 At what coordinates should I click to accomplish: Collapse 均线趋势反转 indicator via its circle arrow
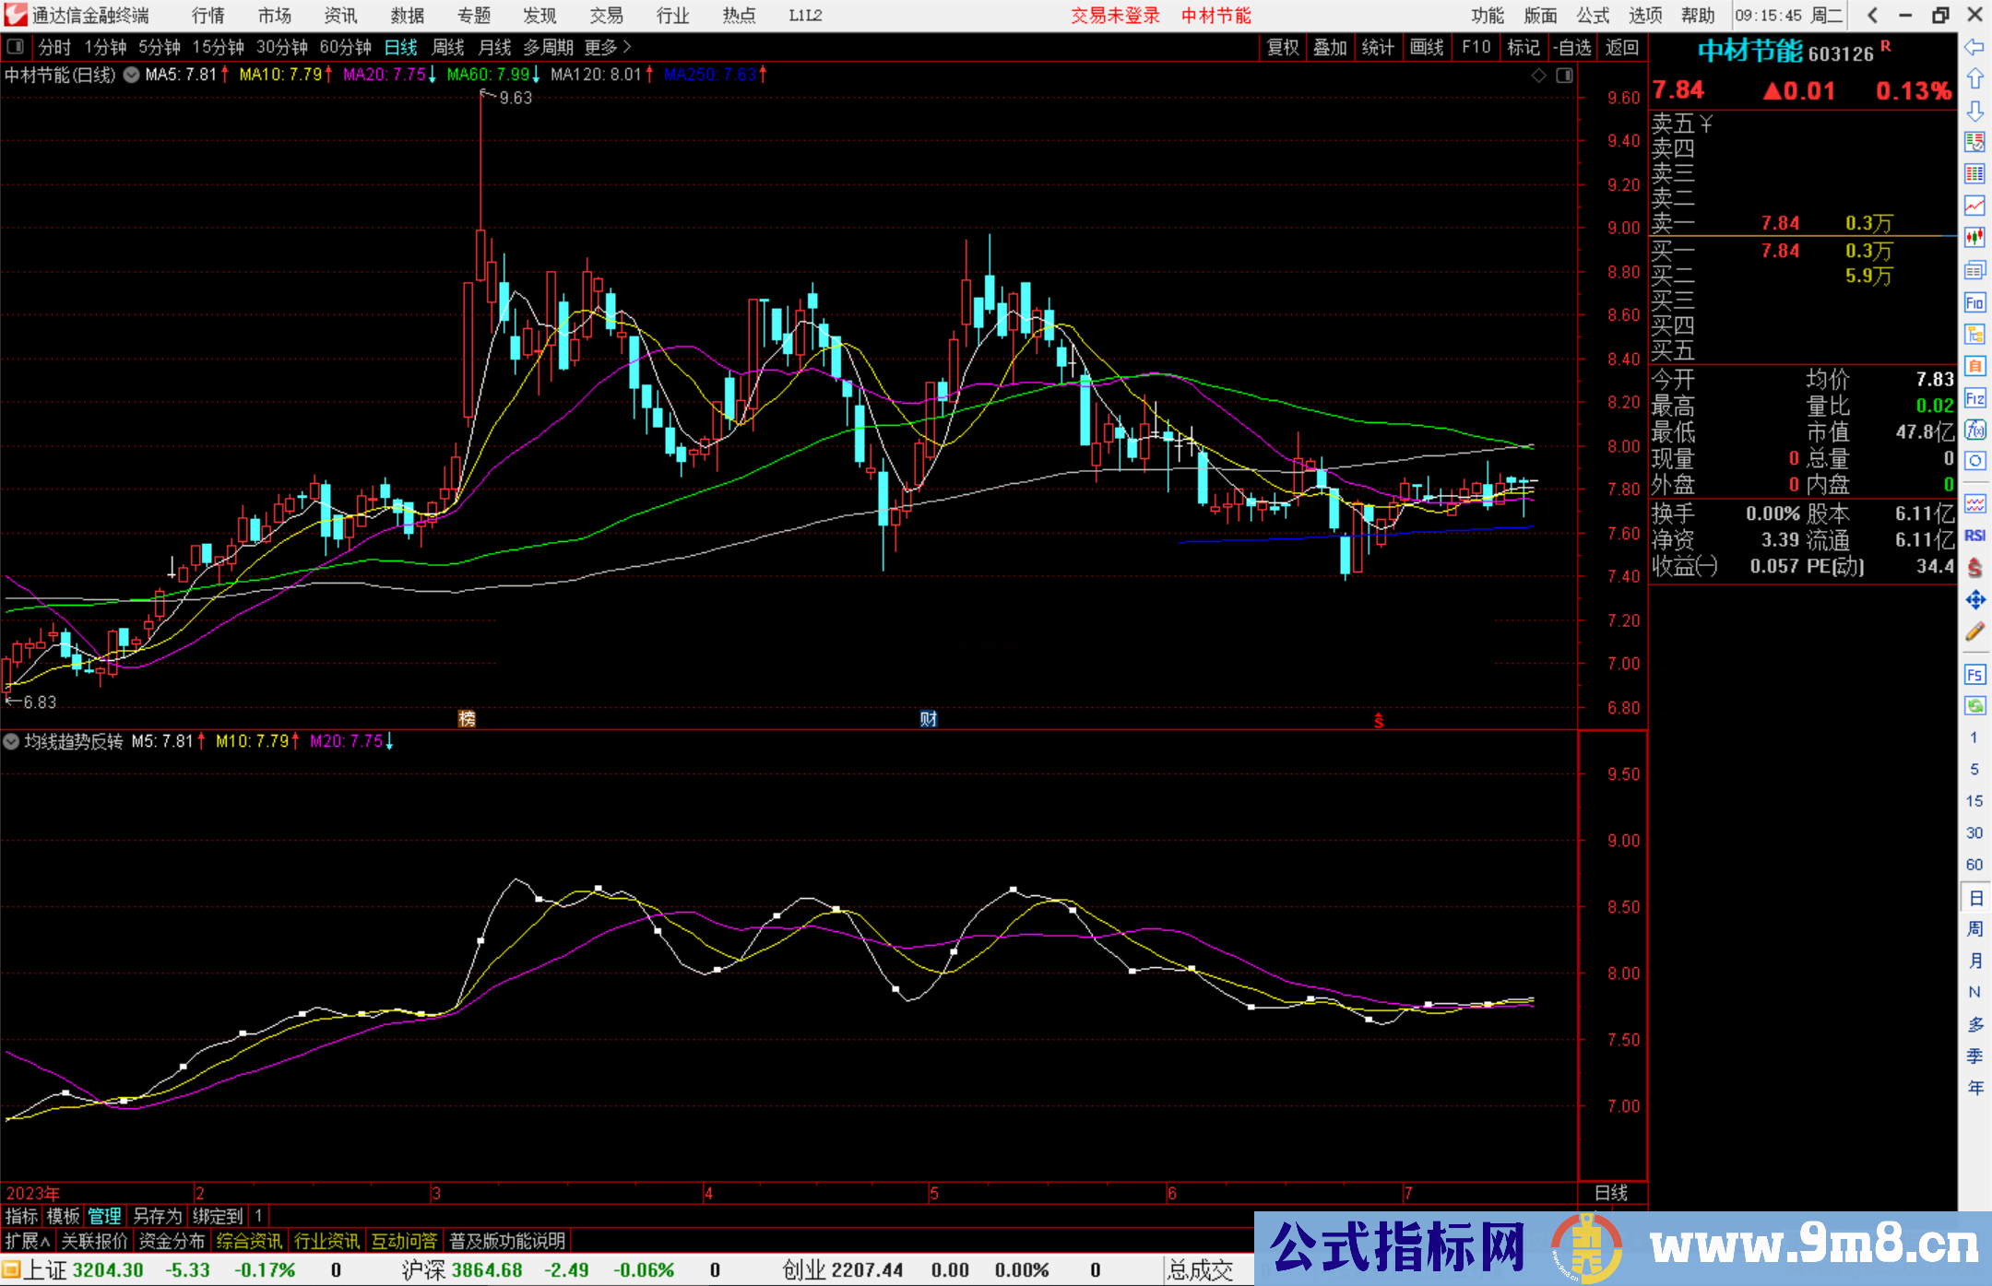11,741
